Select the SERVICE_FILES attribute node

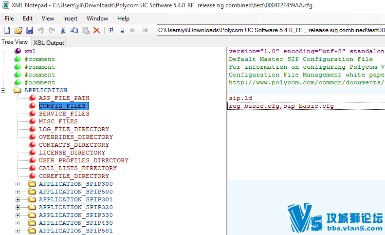(x=64, y=114)
